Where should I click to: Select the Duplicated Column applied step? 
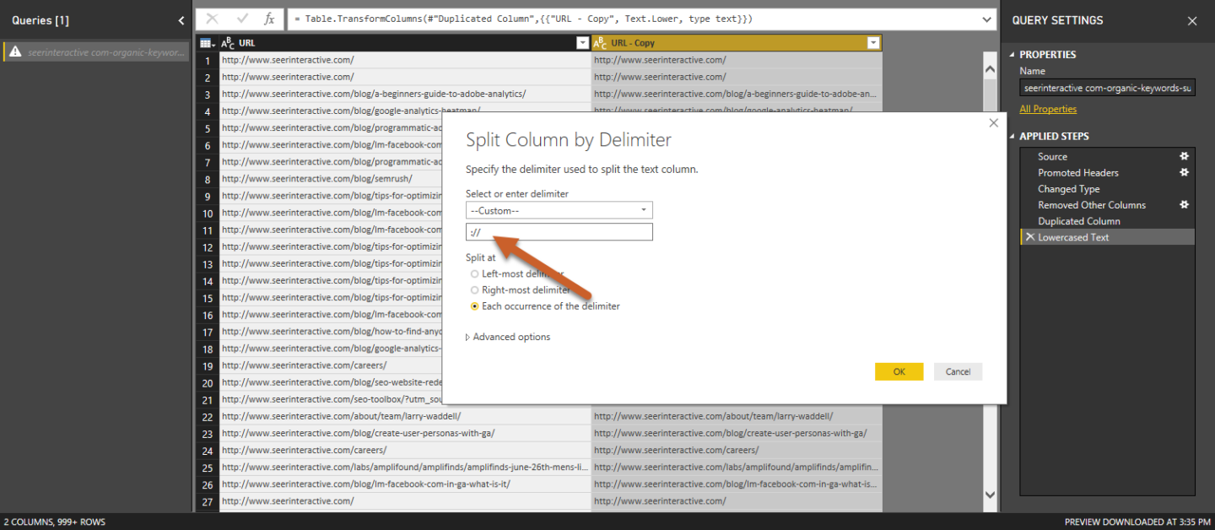click(x=1078, y=221)
